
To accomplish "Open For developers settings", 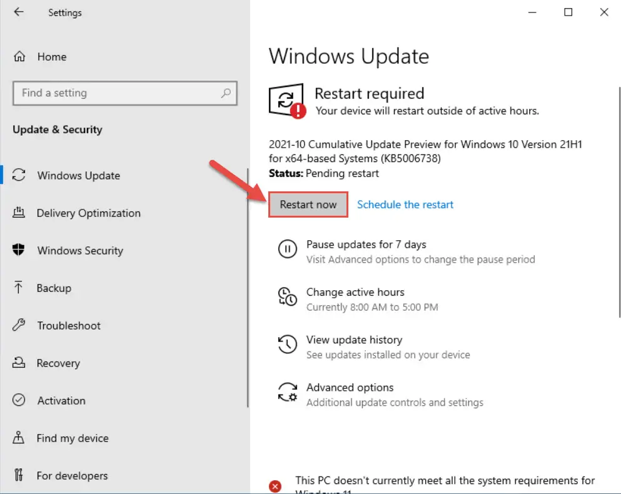I will coord(72,475).
